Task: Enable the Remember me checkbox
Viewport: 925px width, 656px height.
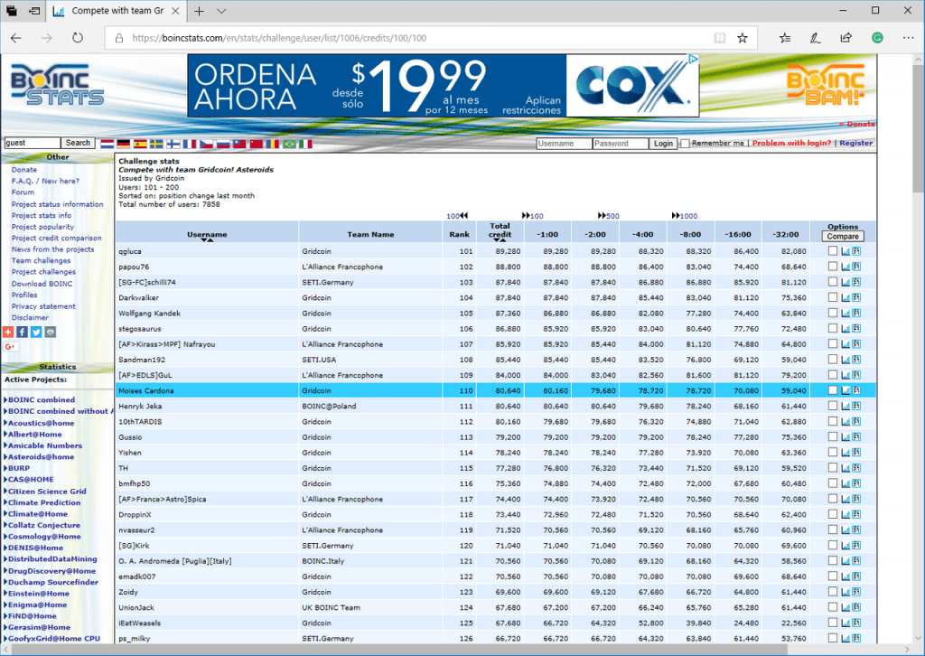Action: coord(685,144)
